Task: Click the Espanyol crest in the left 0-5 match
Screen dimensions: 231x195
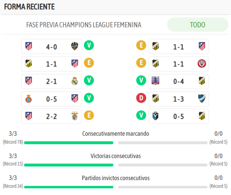Action: point(29,99)
